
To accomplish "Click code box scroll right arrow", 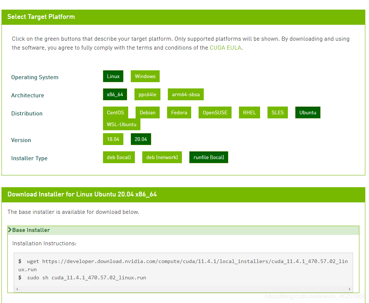I will click(x=349, y=289).
